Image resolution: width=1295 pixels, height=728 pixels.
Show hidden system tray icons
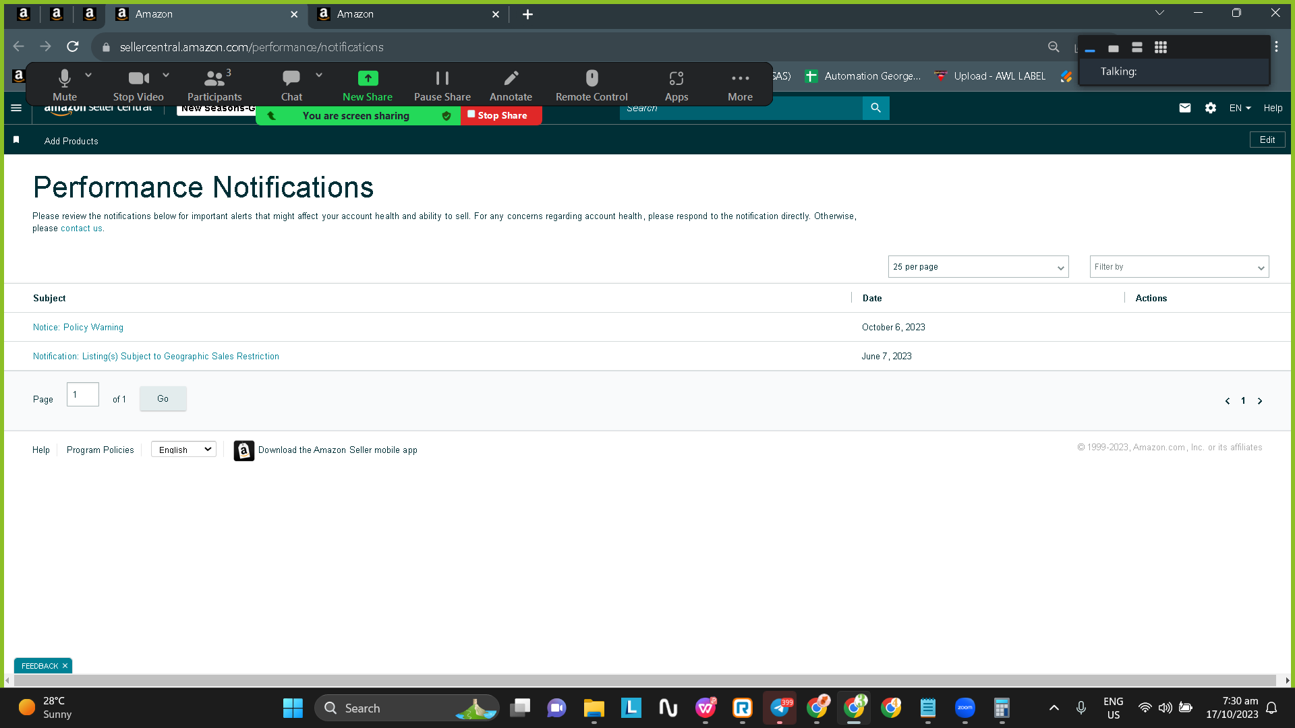(x=1054, y=708)
